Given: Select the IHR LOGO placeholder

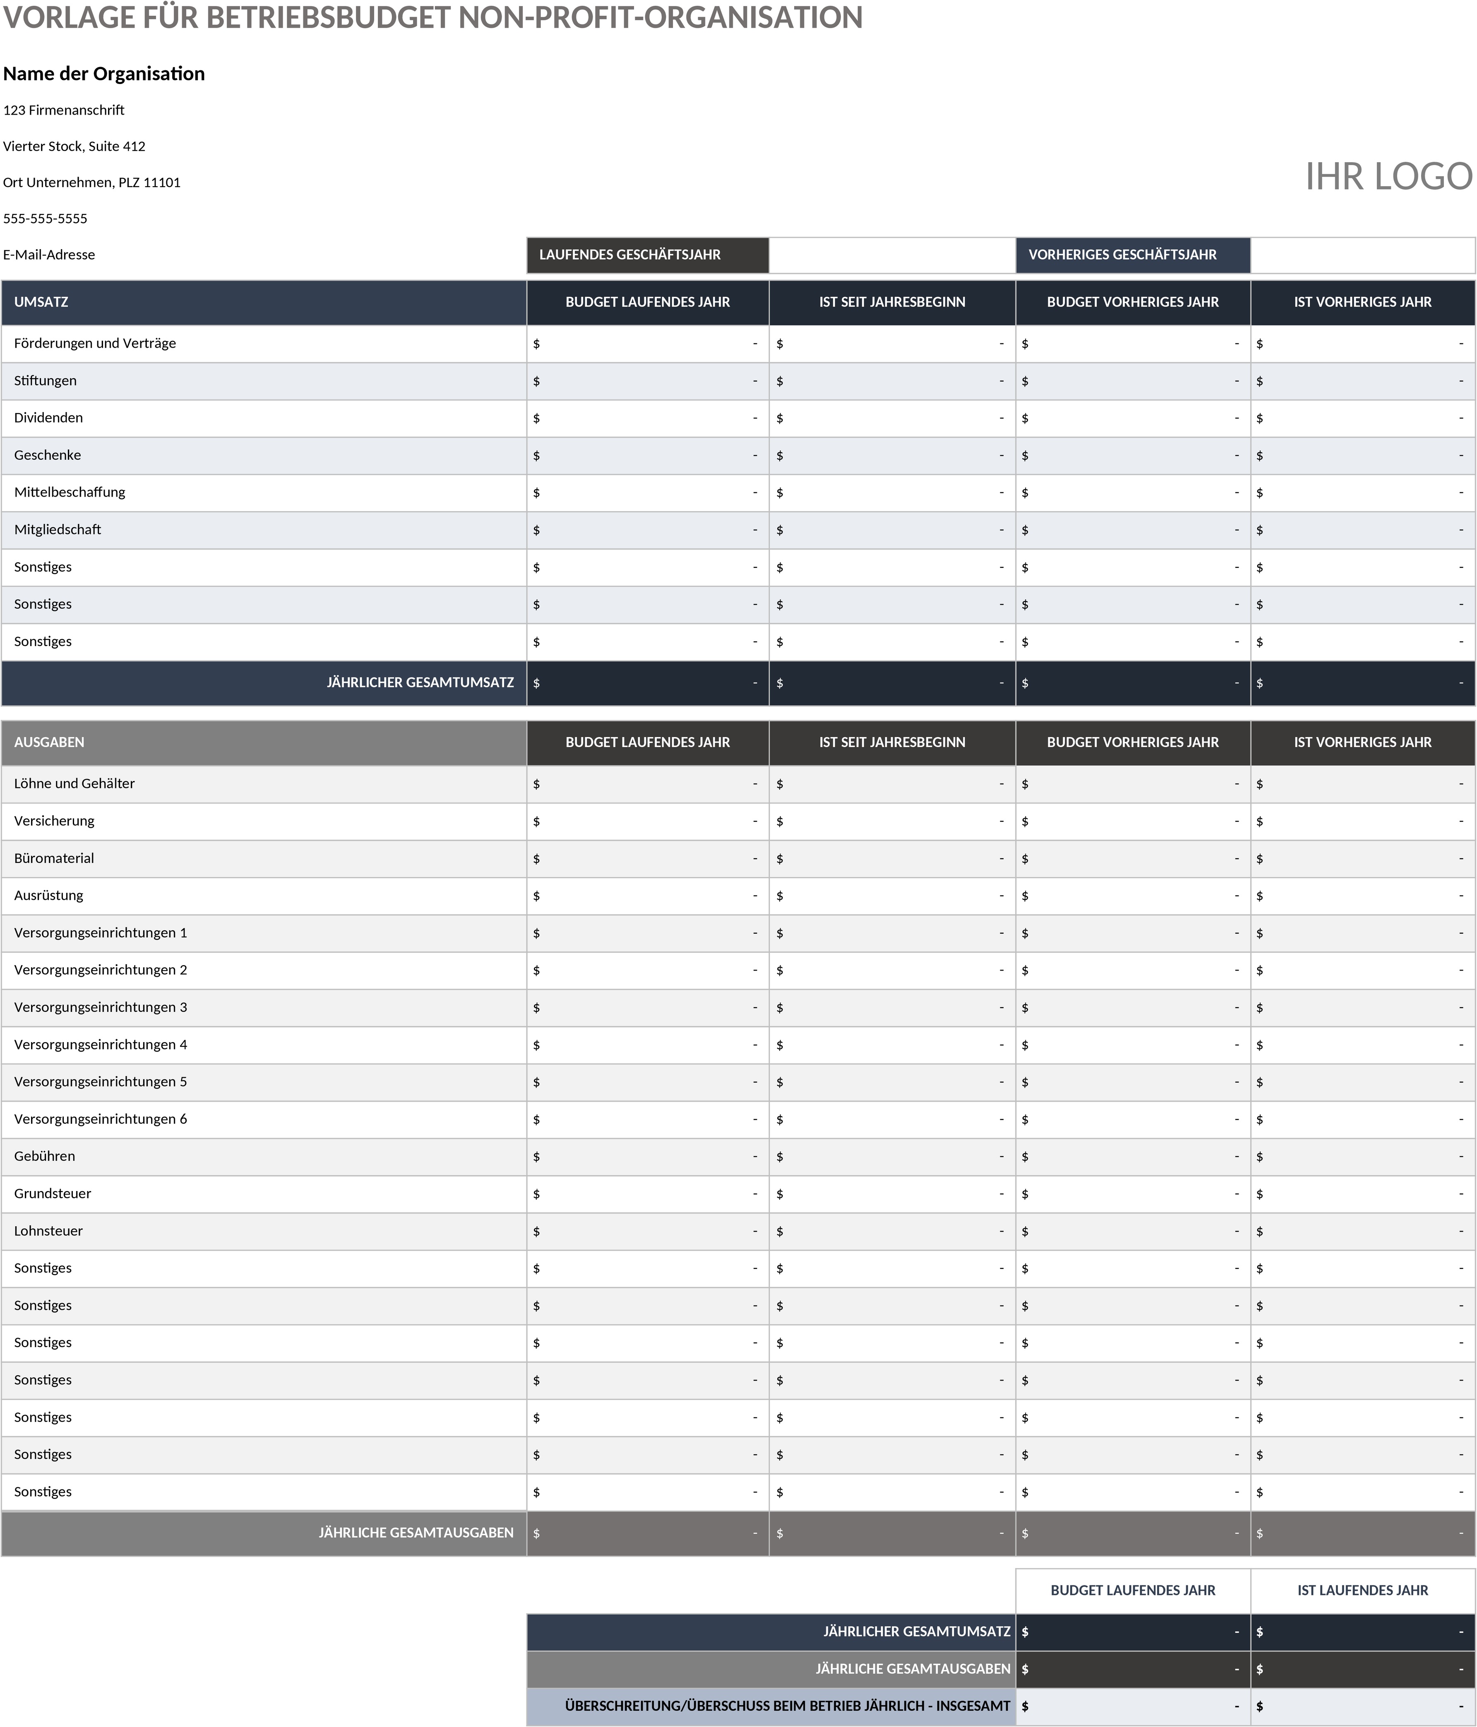Looking at the screenshot, I should click(1389, 177).
